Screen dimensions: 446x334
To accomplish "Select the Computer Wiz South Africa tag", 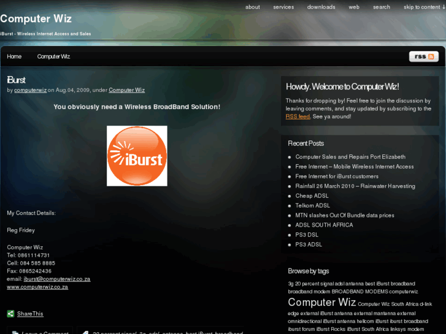I will point(388,304).
